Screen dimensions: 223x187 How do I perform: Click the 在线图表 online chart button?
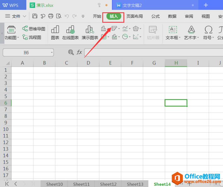pyautogui.click(x=70, y=33)
